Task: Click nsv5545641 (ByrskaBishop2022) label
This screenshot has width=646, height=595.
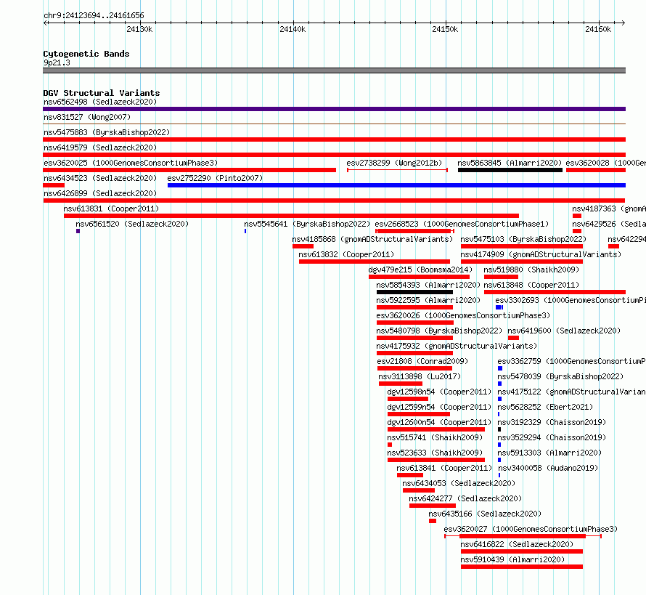Action: [x=307, y=224]
